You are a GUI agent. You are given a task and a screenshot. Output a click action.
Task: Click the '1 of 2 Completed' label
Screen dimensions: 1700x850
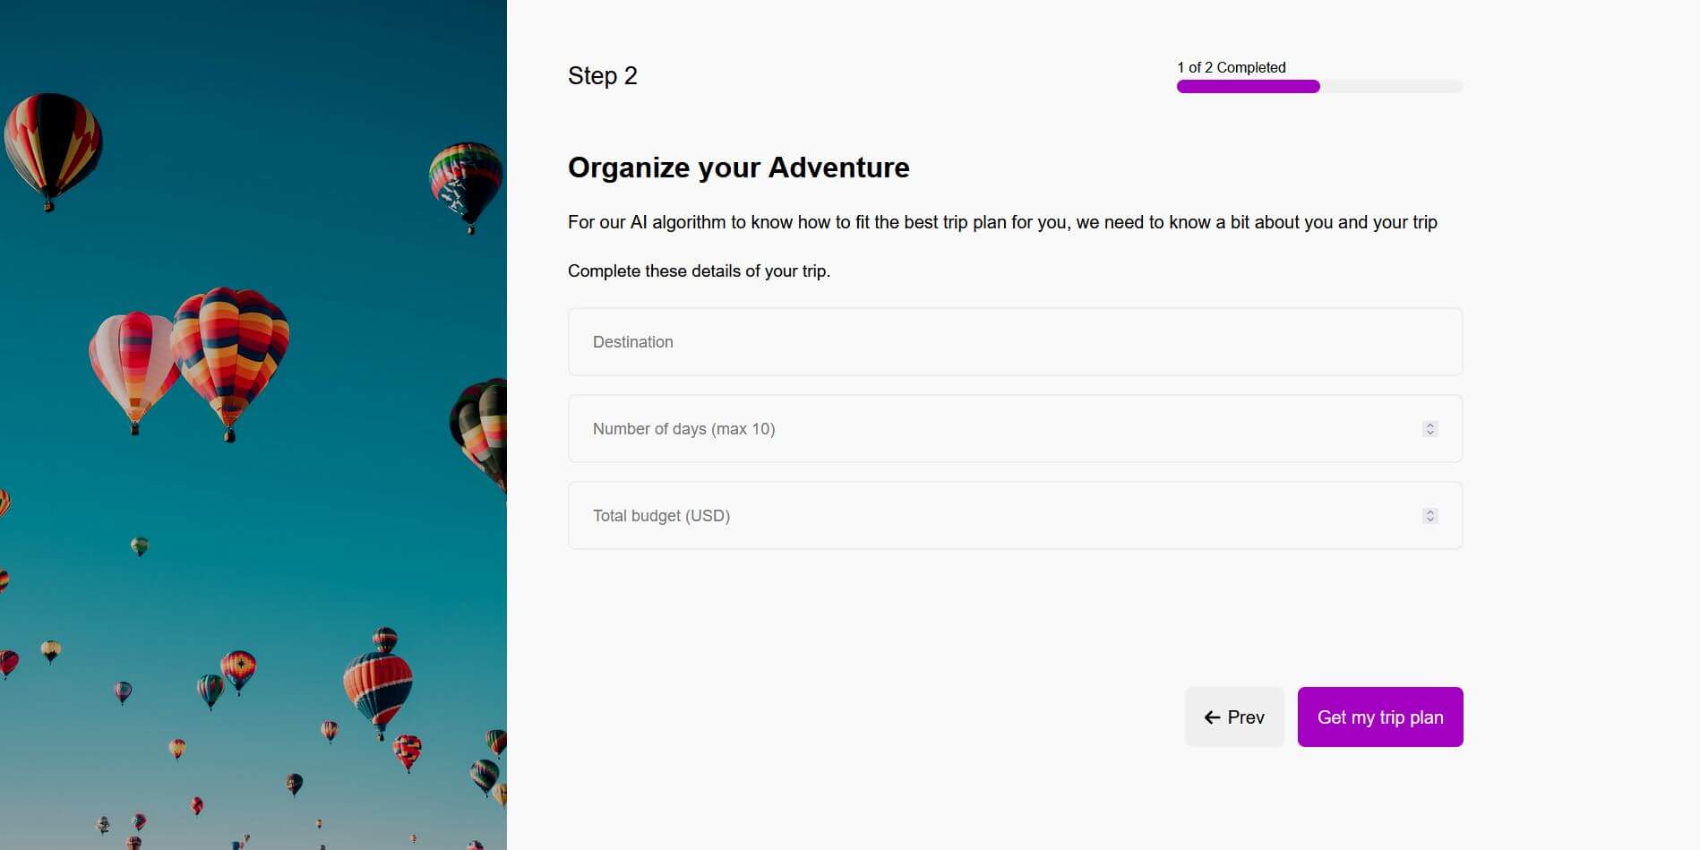(x=1231, y=67)
